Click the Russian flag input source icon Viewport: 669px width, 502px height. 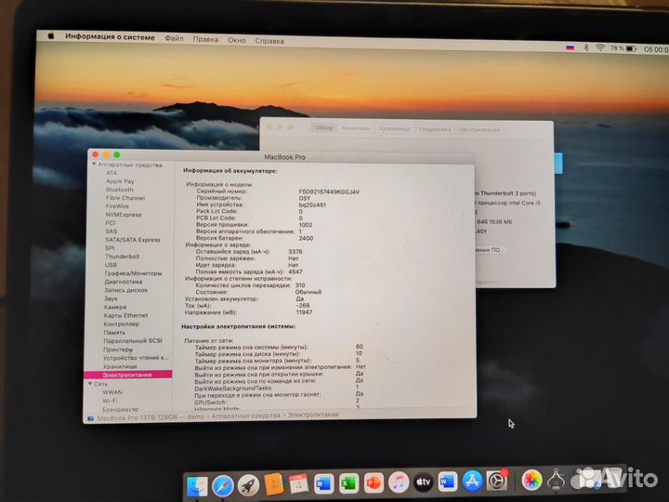coord(570,47)
